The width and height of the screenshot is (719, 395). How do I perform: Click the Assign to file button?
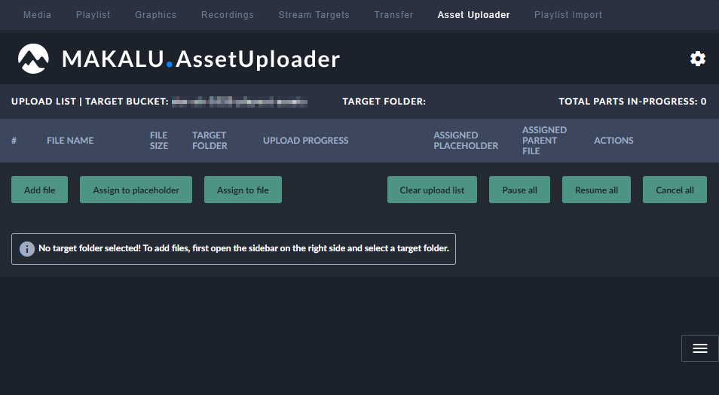click(x=243, y=190)
